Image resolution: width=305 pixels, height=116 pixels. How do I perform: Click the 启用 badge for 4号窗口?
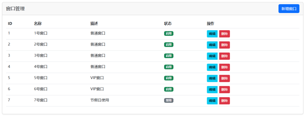[169, 67]
